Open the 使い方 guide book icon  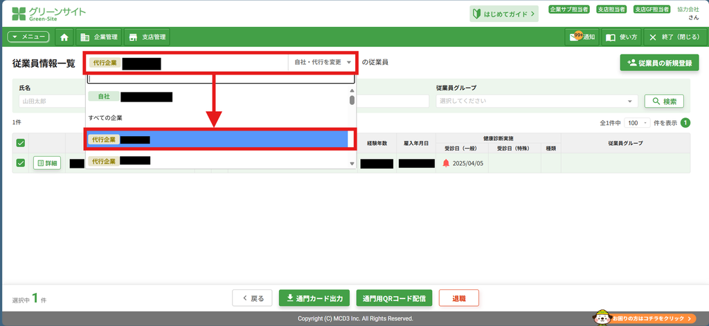pos(611,37)
